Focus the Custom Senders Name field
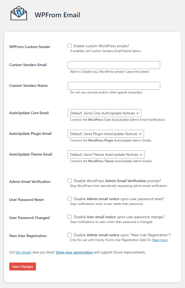 click(x=114, y=86)
